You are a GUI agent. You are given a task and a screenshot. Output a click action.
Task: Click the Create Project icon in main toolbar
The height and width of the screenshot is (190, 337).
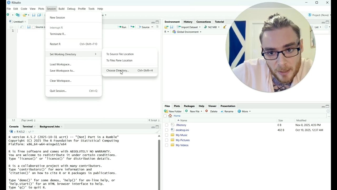(x=18, y=15)
